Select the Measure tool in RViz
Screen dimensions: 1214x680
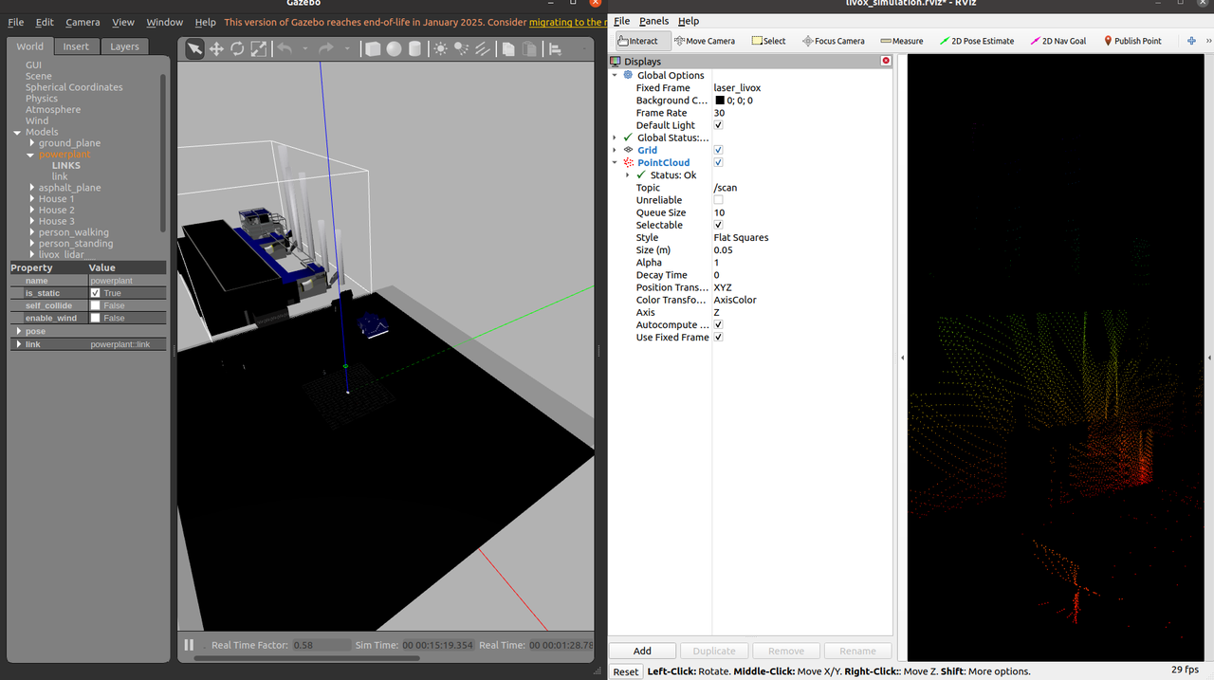[901, 41]
